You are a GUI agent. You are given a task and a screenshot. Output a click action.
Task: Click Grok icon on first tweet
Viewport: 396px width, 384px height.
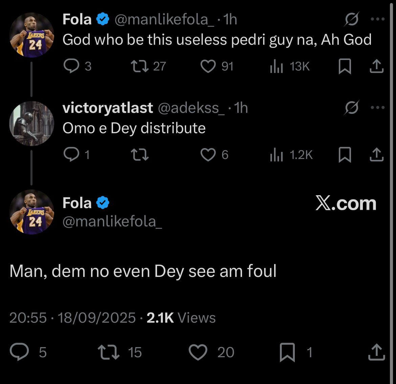click(x=352, y=20)
